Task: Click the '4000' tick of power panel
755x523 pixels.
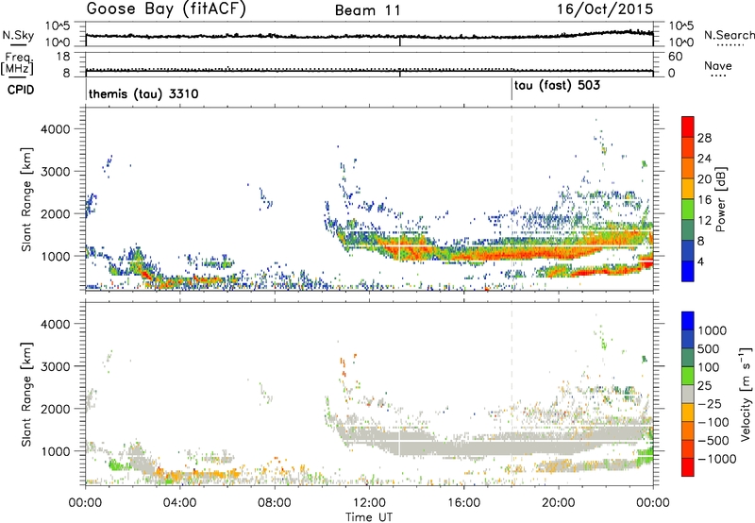Action: (56, 128)
